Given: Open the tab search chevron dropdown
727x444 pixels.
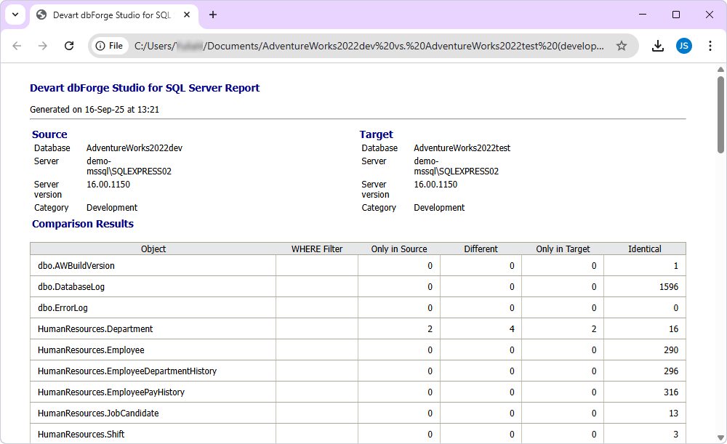Looking at the screenshot, I should click(15, 15).
